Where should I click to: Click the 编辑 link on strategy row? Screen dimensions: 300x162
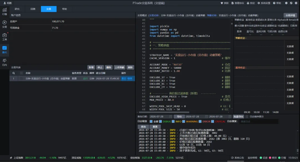(x=130, y=79)
